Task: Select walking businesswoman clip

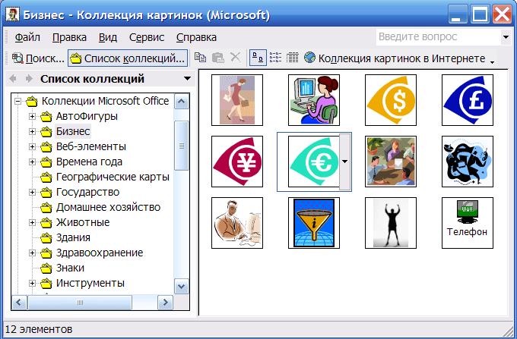Action: tap(237, 100)
